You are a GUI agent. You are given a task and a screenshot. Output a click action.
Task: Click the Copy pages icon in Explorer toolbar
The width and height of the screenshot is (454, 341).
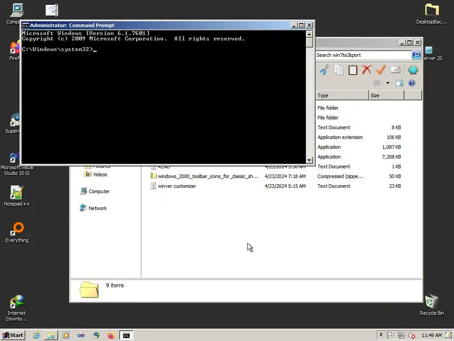tap(339, 70)
